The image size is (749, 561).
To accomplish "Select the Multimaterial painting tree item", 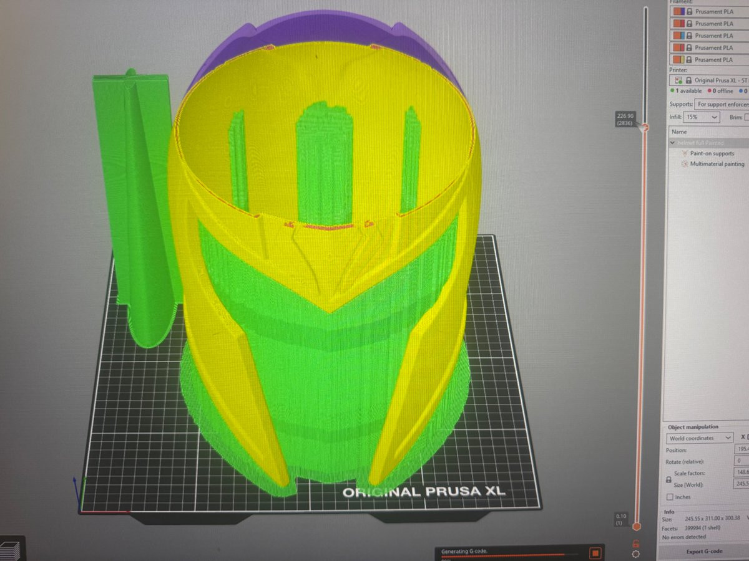I will click(x=717, y=164).
